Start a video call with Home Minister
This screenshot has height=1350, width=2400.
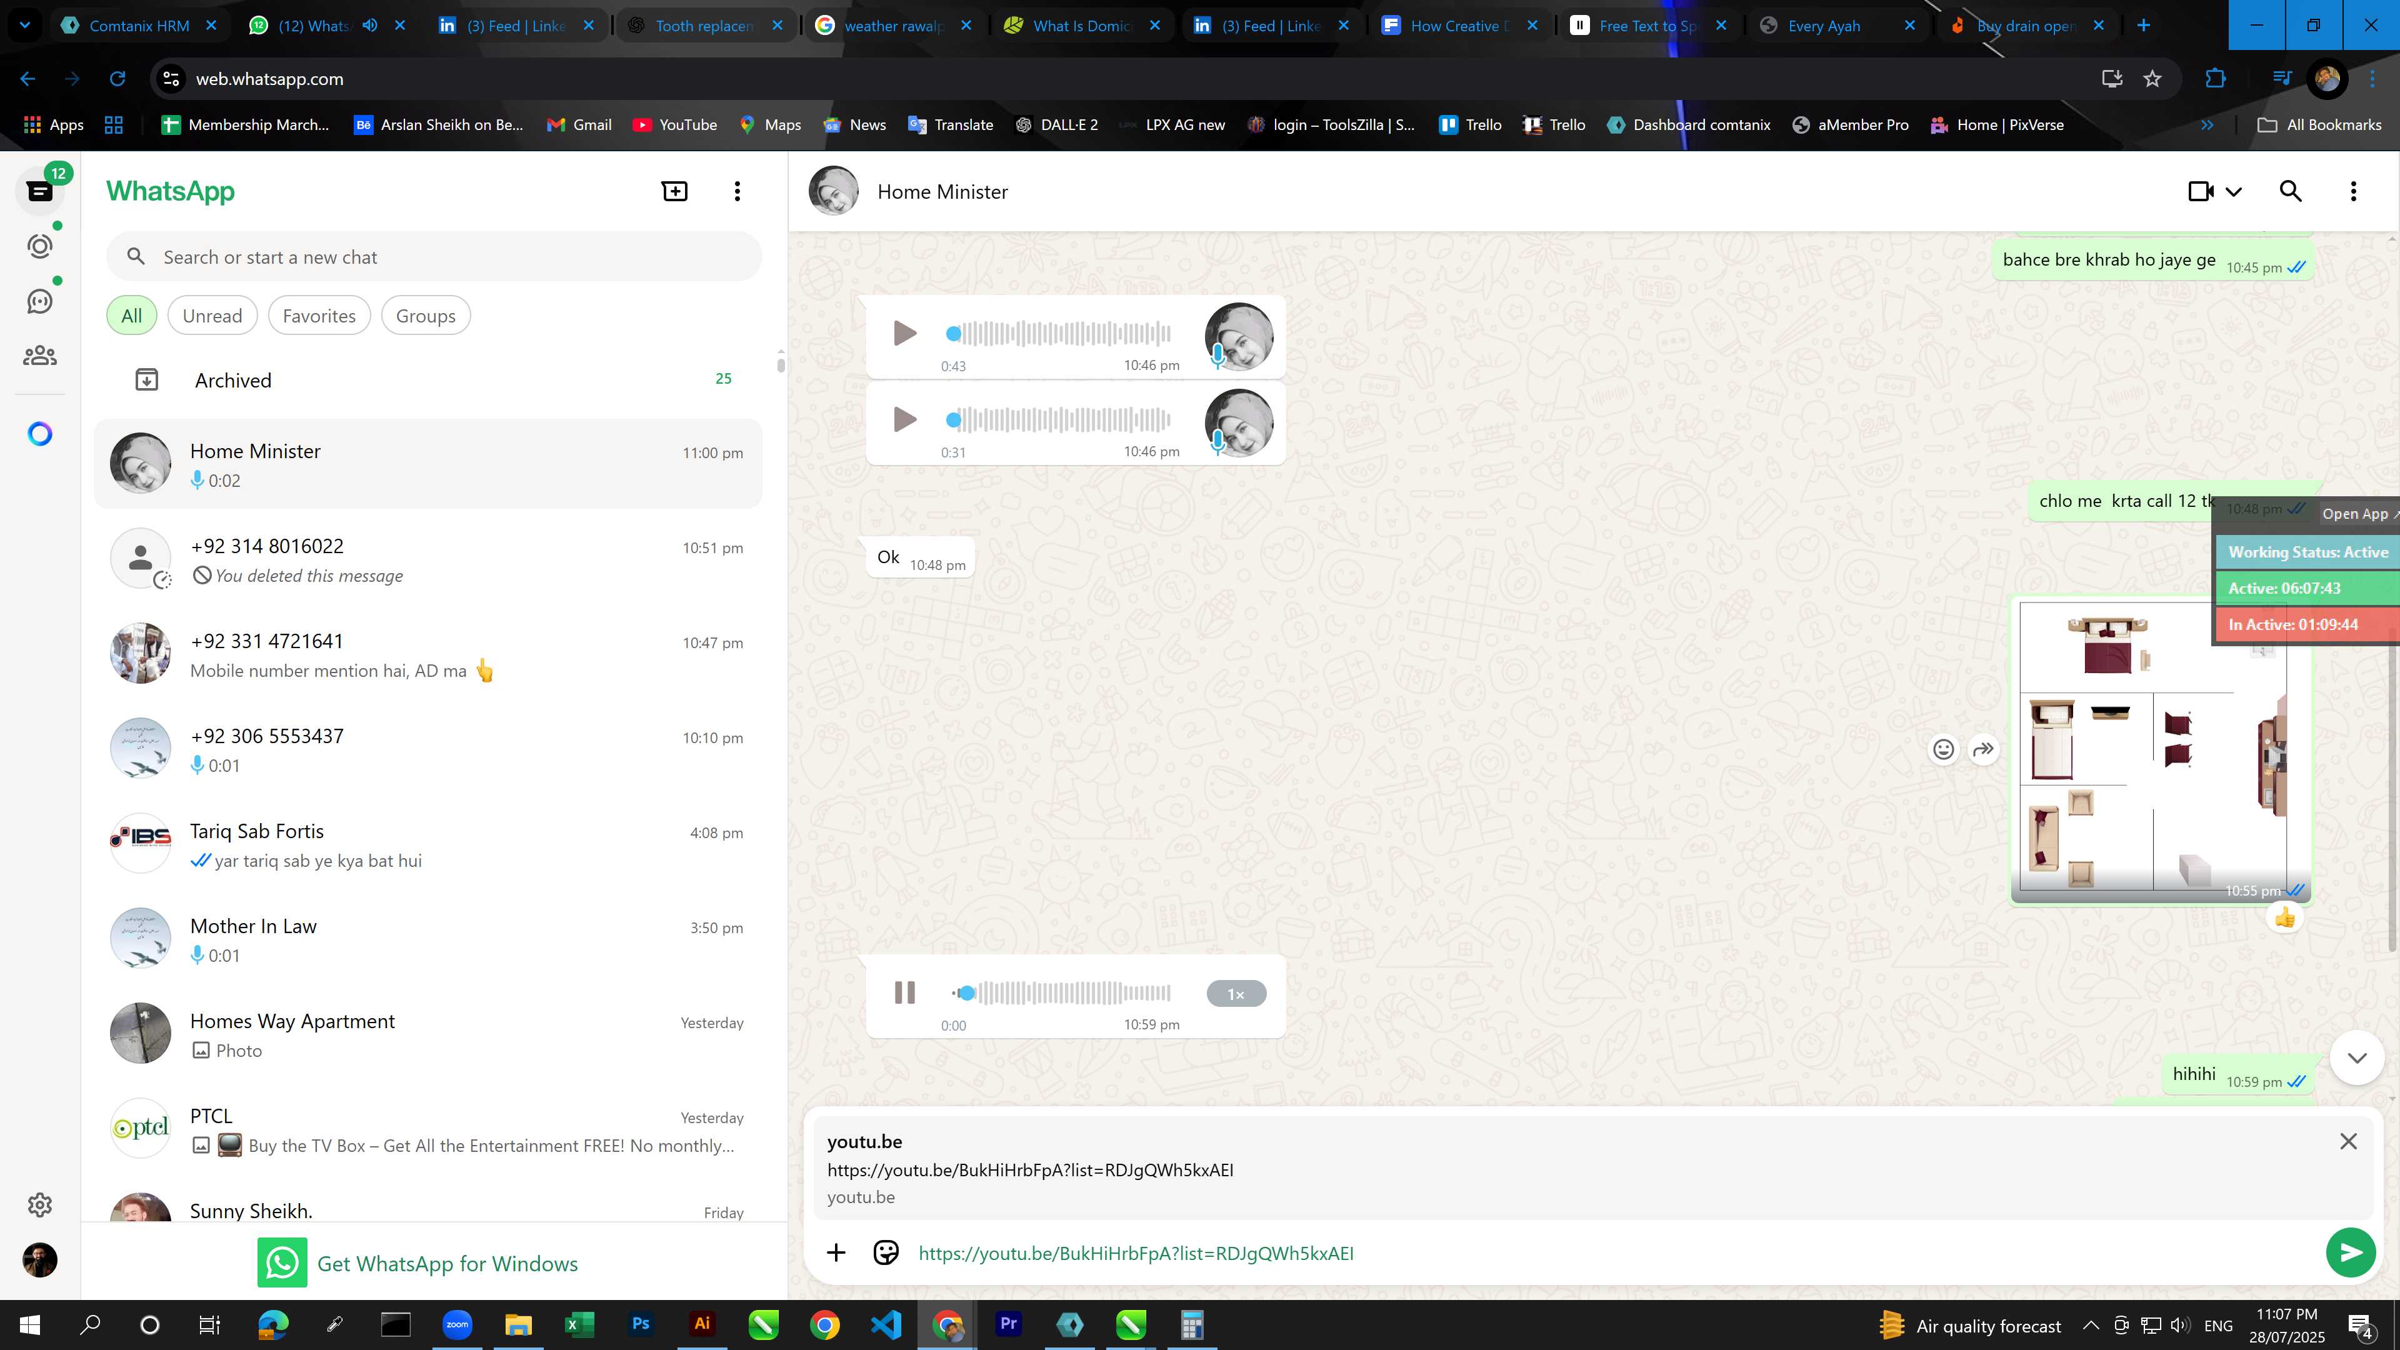pyautogui.click(x=2201, y=191)
